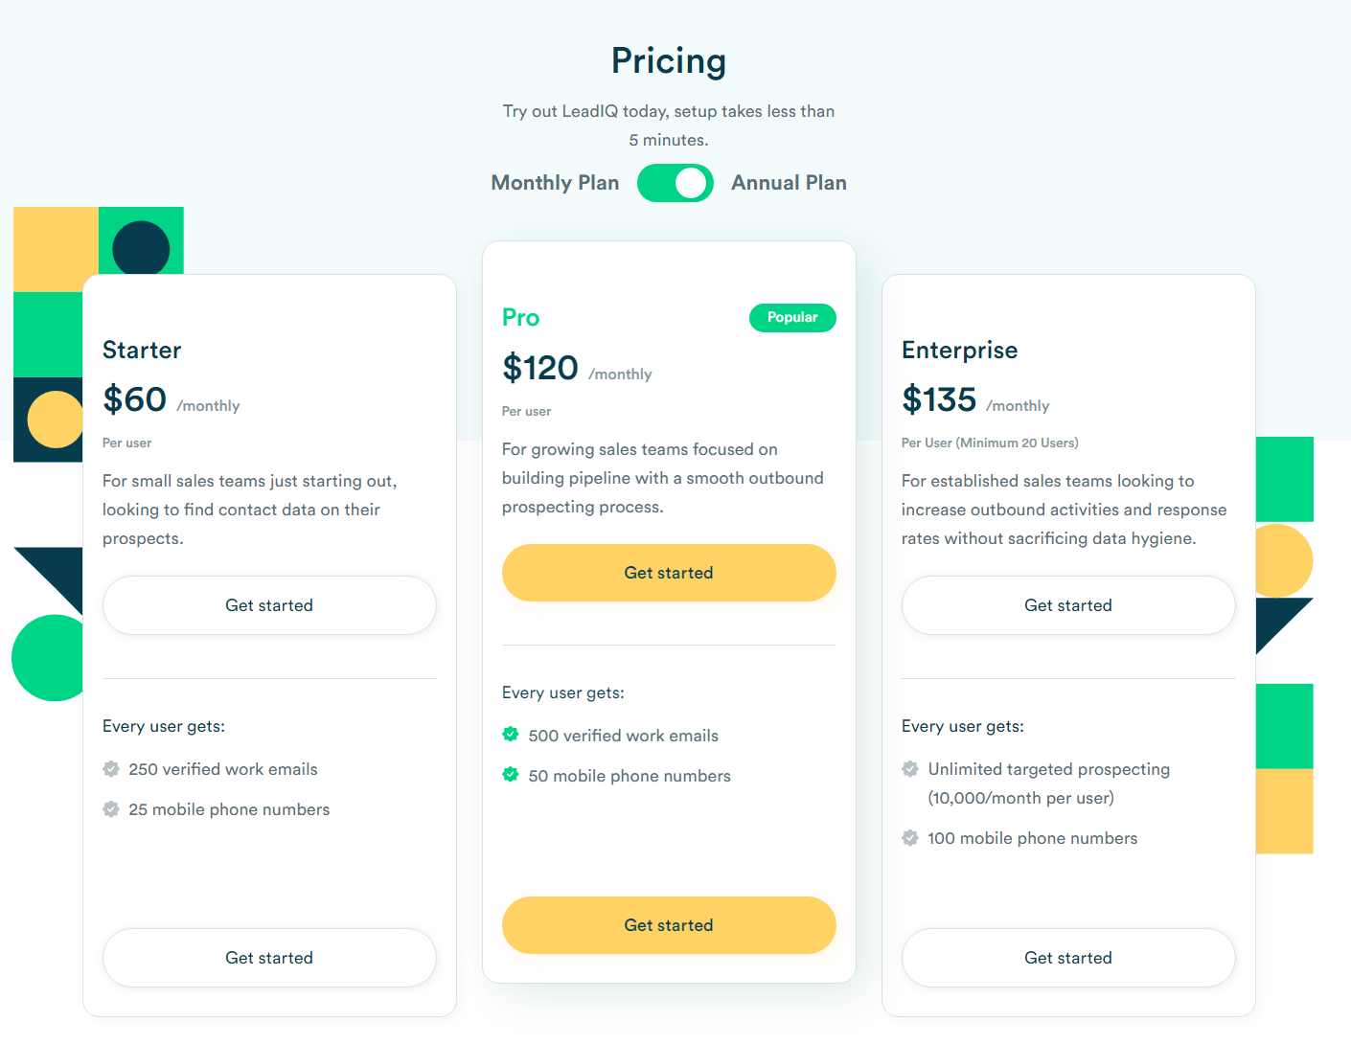1351x1044 pixels.
Task: Click Get started on the Pro plan
Action: point(669,572)
